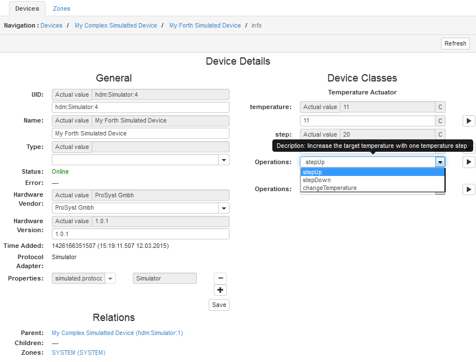Choose changeTemperature in the dropdown list
This screenshot has height=362, width=476.
tap(330, 188)
